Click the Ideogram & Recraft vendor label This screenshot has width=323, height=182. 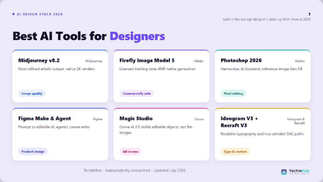point(296,121)
